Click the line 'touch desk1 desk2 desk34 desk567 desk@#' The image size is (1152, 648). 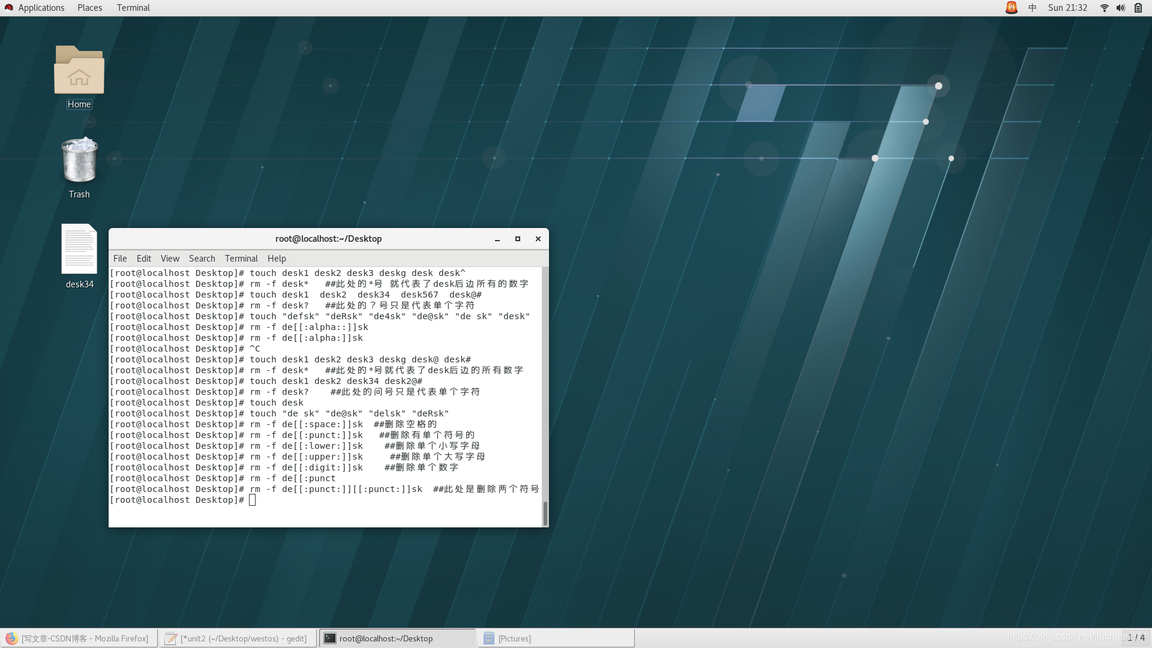pos(296,295)
